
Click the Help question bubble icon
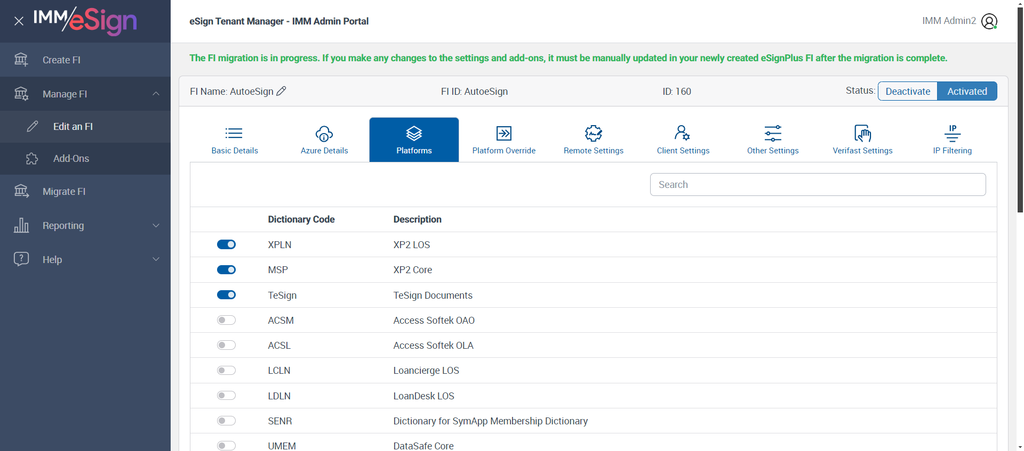[x=21, y=259]
